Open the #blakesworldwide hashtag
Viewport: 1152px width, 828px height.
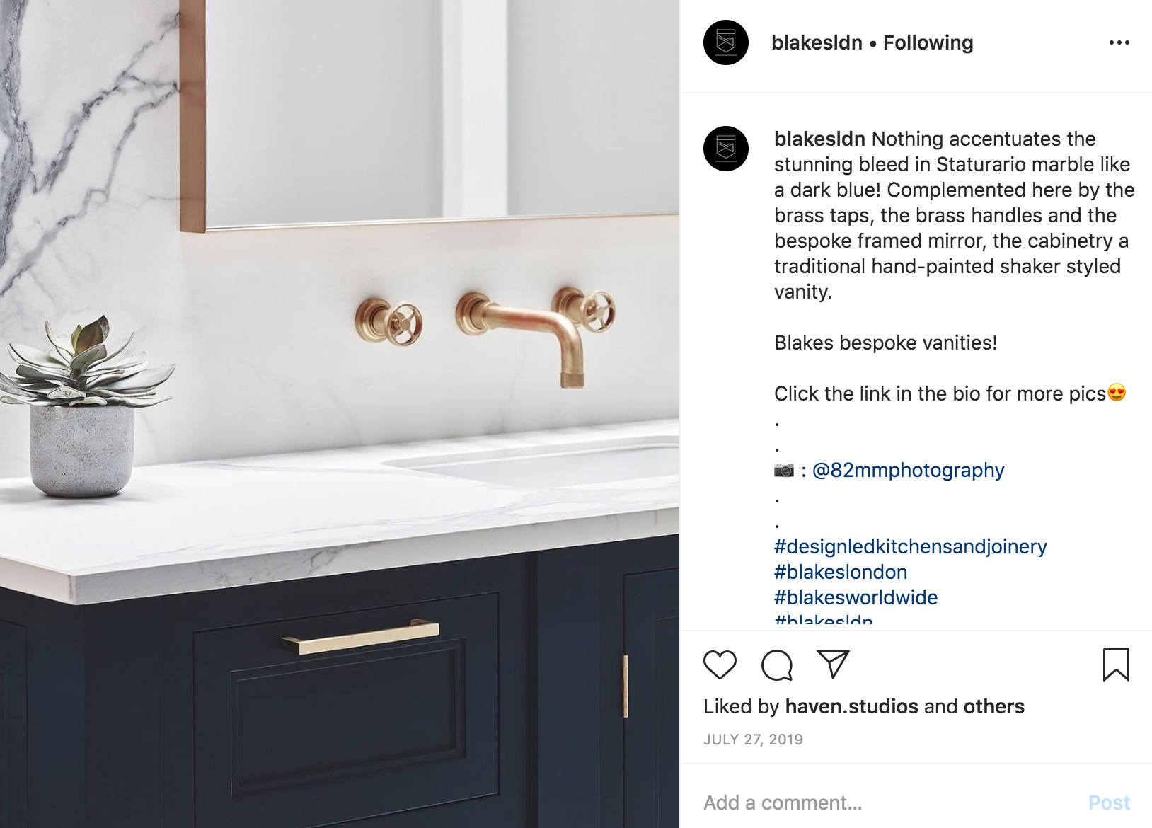856,597
